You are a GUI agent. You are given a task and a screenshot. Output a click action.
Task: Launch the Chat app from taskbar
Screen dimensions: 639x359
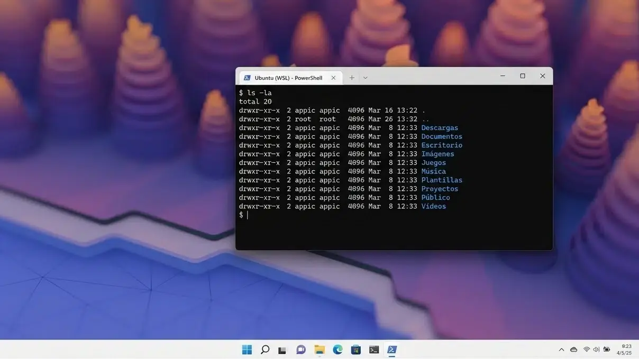point(301,349)
